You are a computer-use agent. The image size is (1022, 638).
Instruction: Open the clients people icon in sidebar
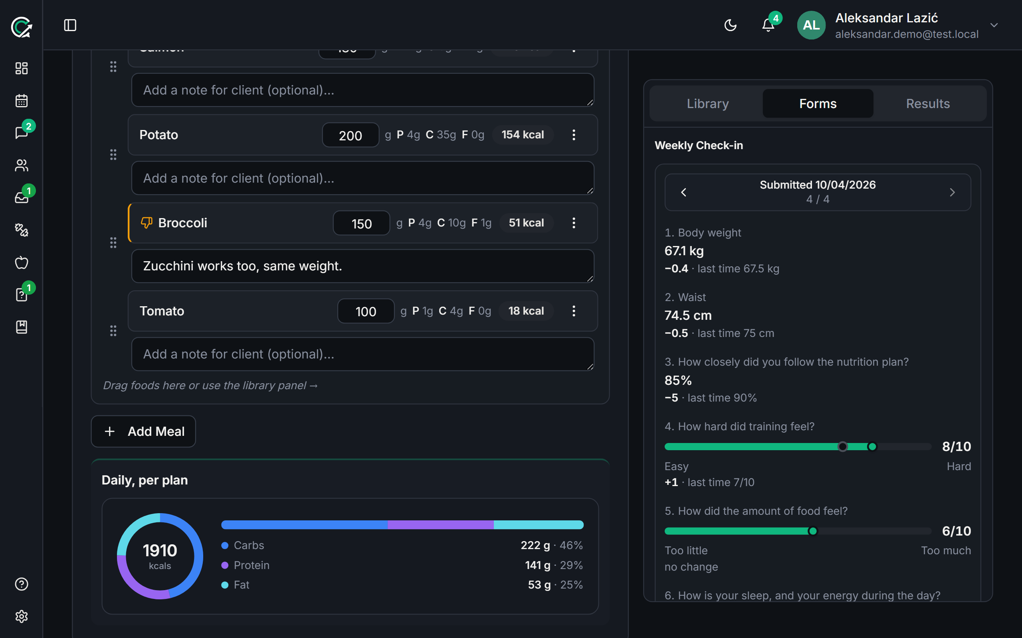(x=22, y=165)
